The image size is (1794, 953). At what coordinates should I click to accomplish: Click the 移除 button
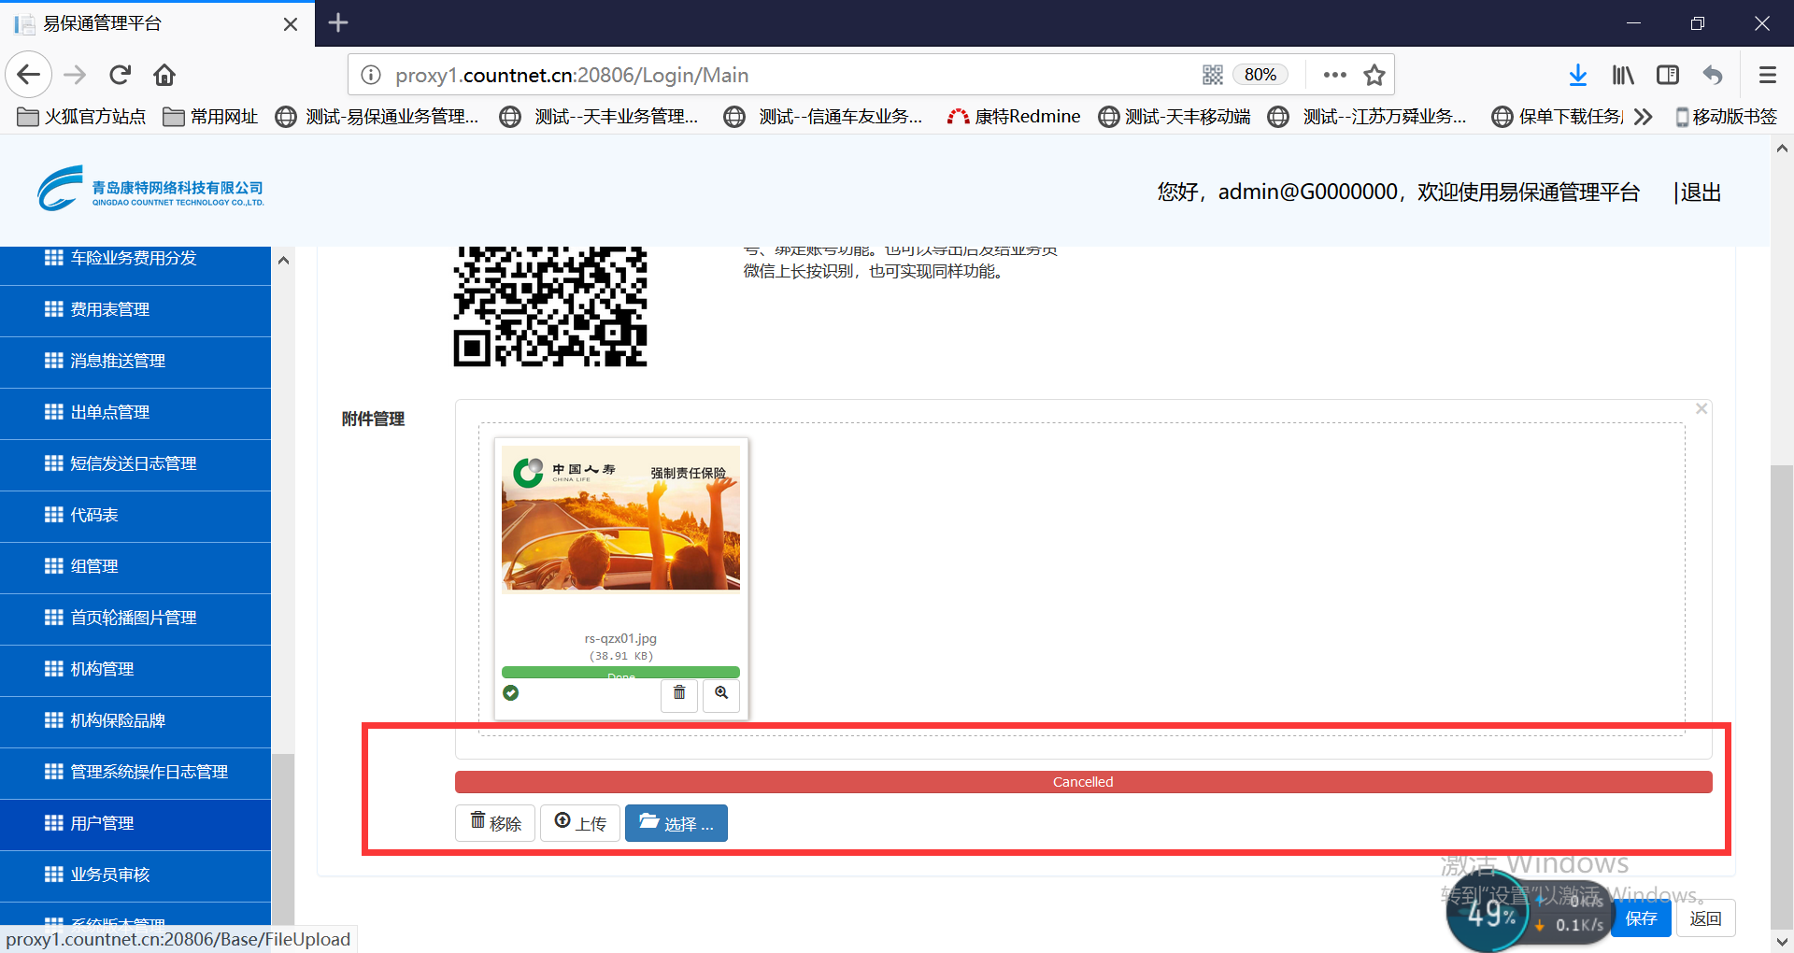pos(495,823)
